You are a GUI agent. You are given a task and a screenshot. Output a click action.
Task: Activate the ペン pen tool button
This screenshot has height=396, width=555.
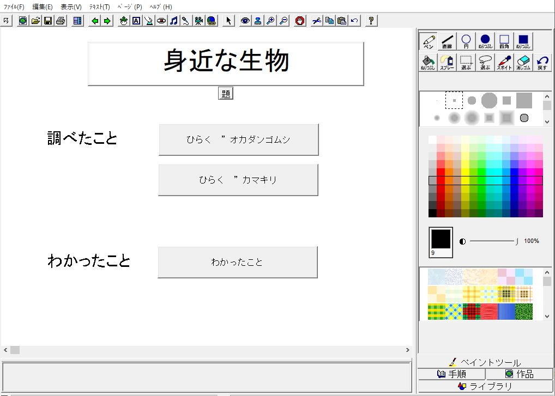[429, 41]
